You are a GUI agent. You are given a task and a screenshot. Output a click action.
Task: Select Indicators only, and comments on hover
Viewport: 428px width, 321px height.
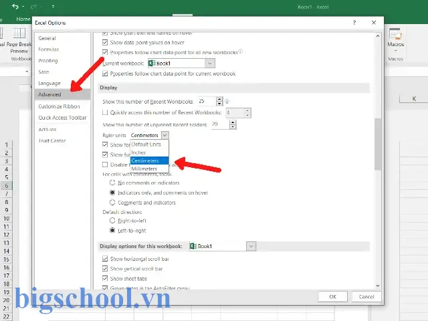[112, 193]
